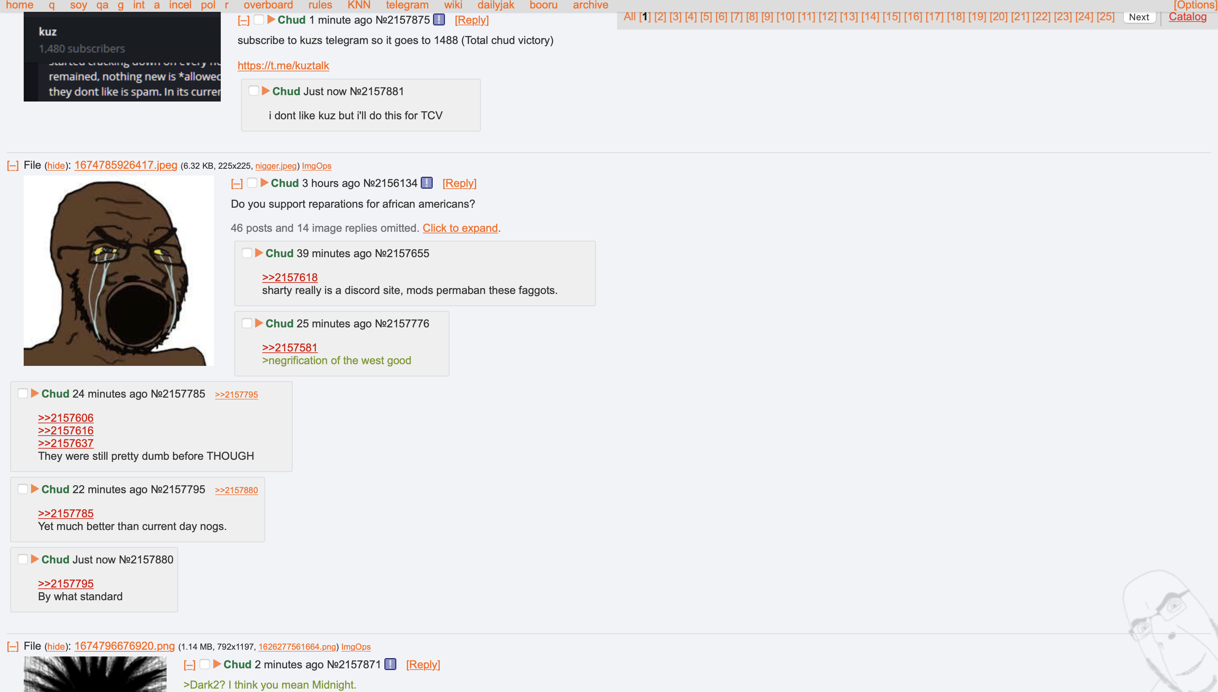Viewport: 1218px width, 692px height.
Task: Click Next page button
Action: click(x=1138, y=17)
